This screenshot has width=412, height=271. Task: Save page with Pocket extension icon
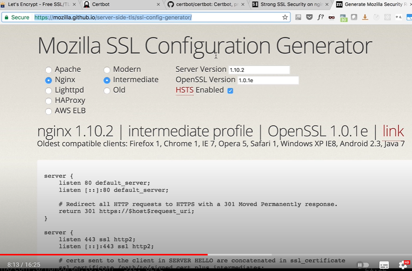point(309,17)
